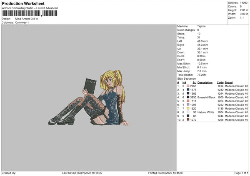
Task: Click thread code 1004
Action: click(220, 112)
